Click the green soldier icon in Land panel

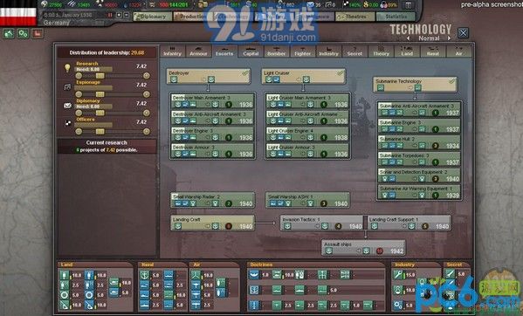[x=65, y=275]
